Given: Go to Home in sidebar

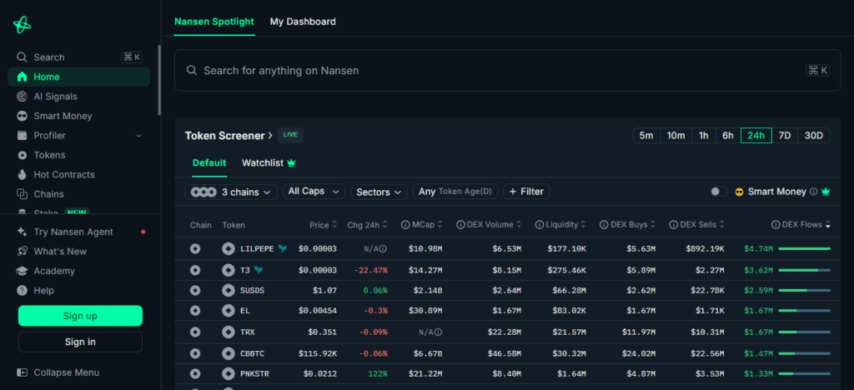Looking at the screenshot, I should 79,77.
